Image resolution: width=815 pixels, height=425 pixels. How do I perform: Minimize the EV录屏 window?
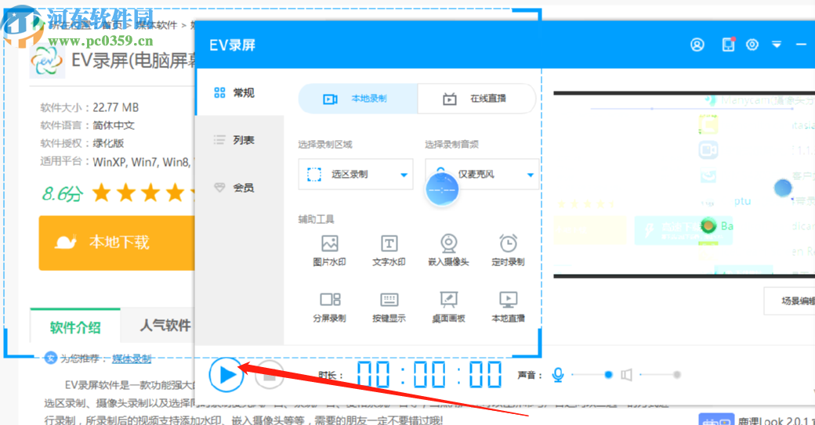[801, 45]
